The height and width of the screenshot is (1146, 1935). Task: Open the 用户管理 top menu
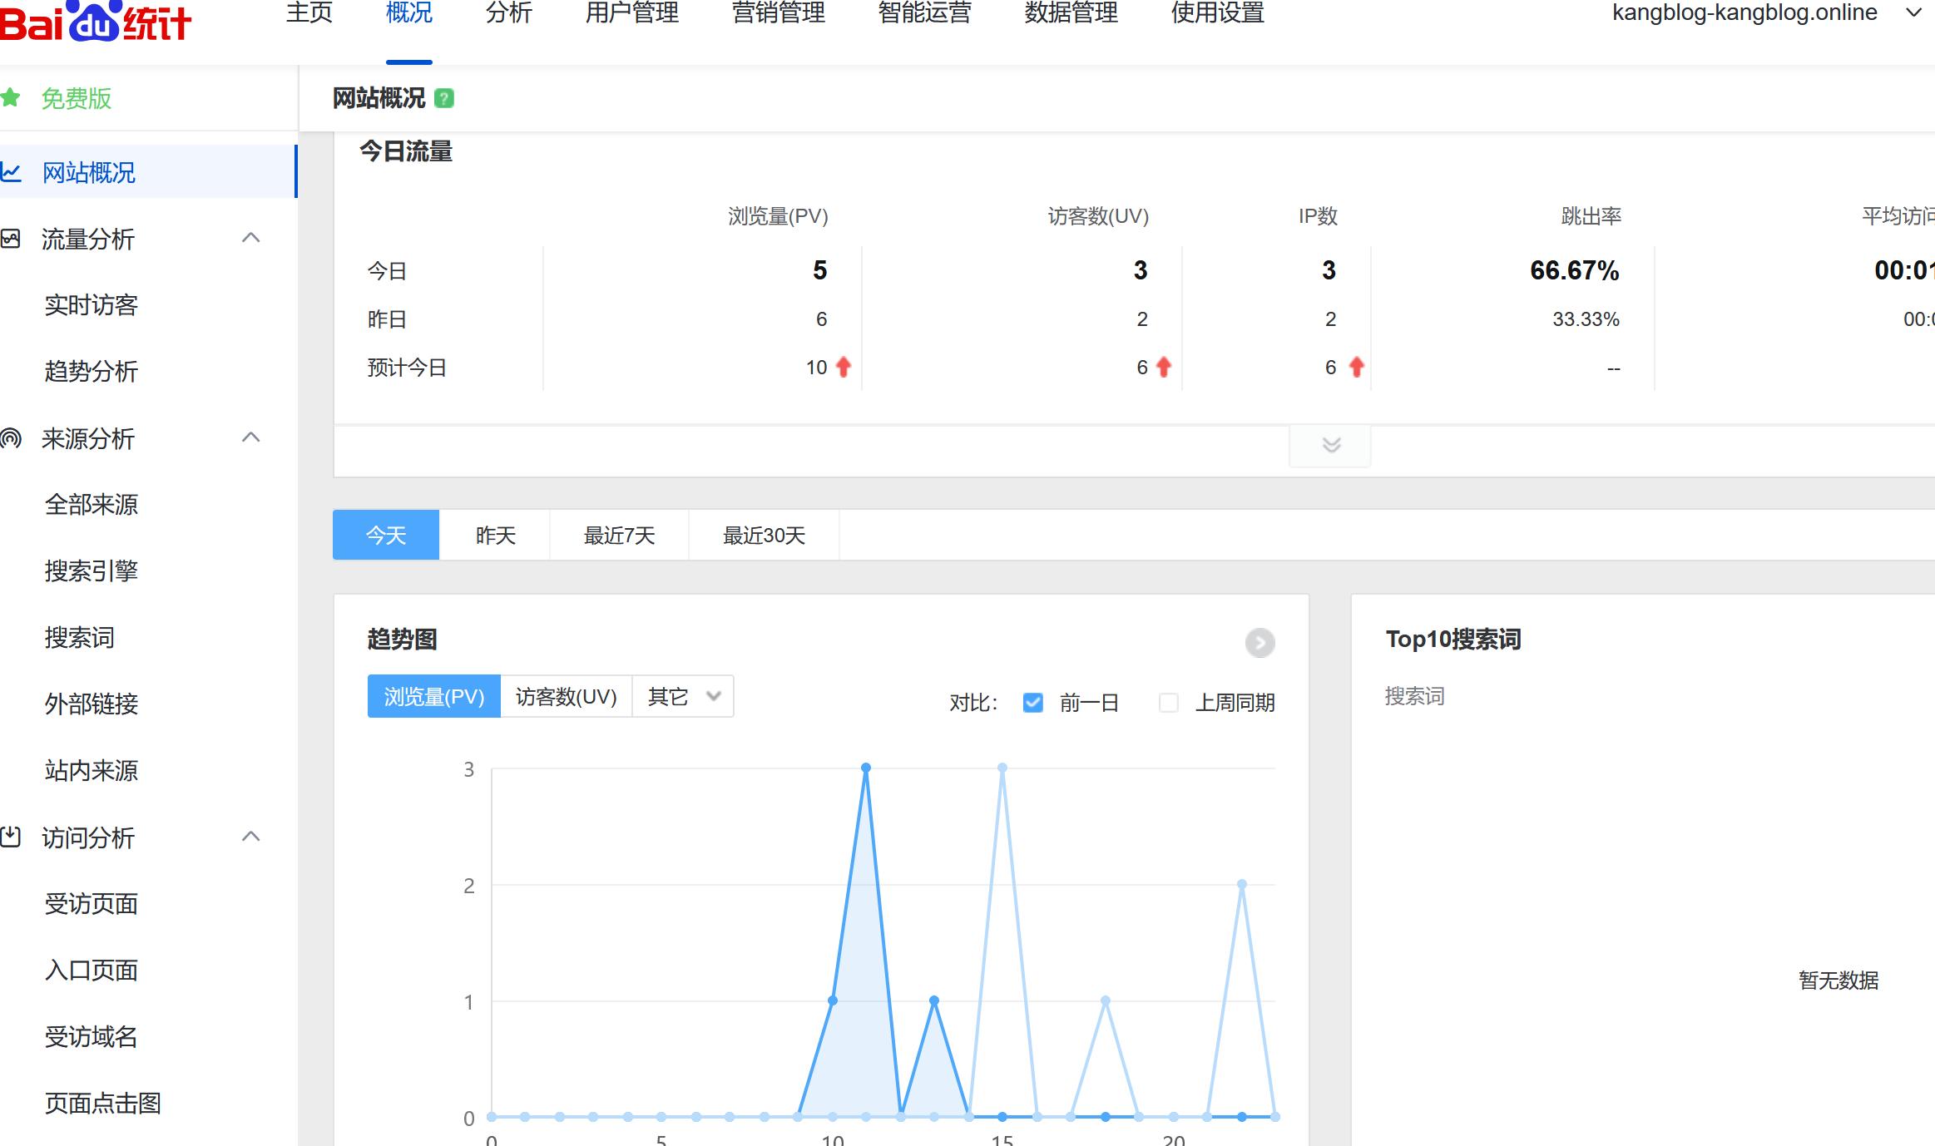pos(632,13)
